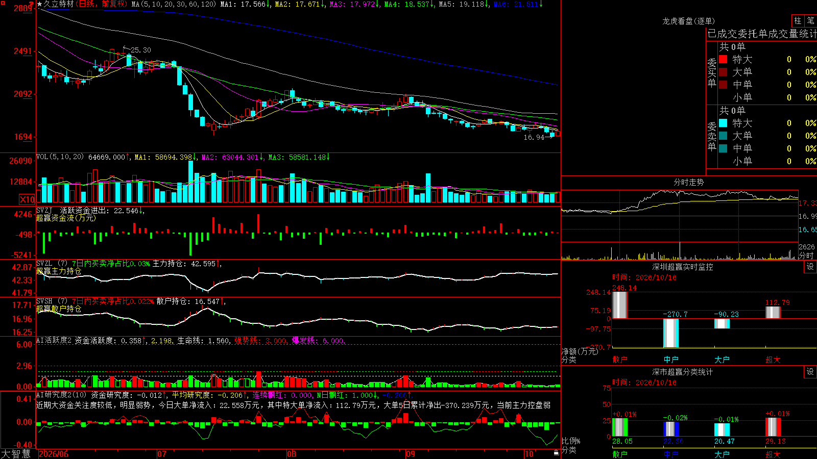This screenshot has height=459, width=817.
Task: Click the 超大 percentage bar labelled 29.13
Action: pos(773,427)
